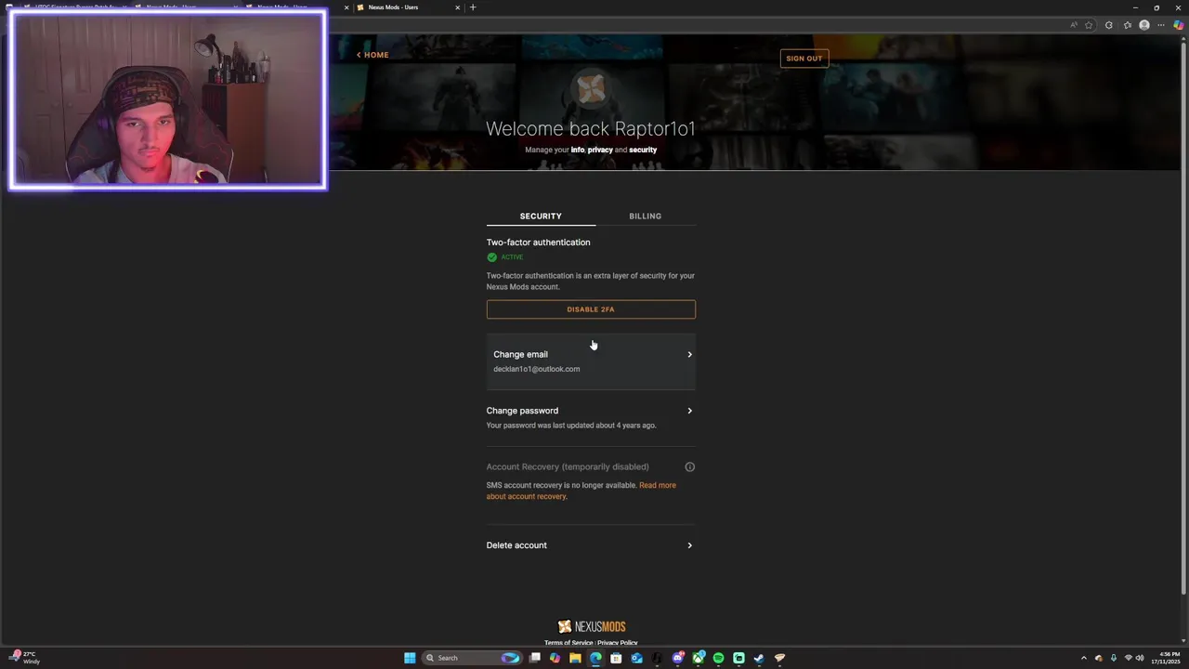Open the Windows Start menu

[410, 658]
